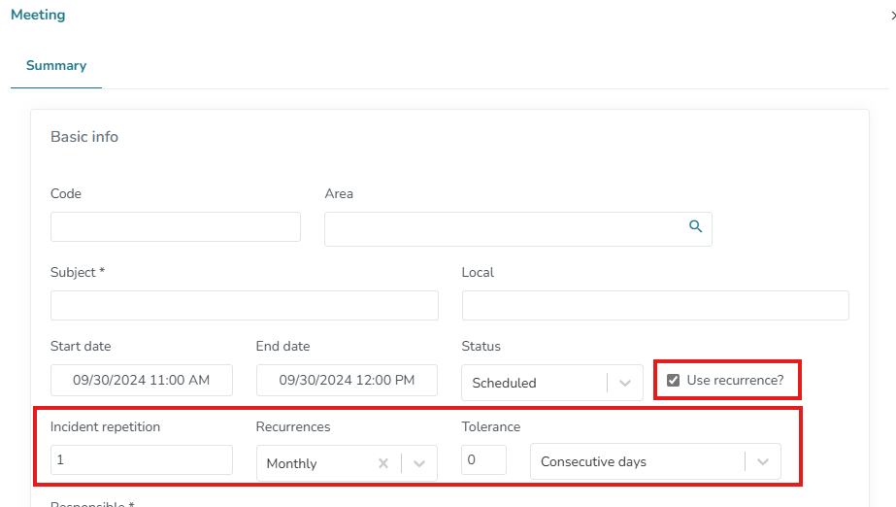Focus the Area search field
896x507 pixels.
click(505, 229)
